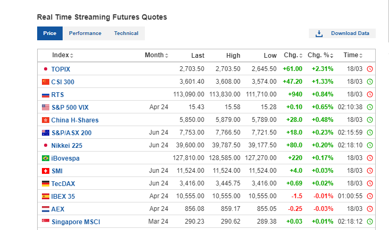Image resolution: width=389 pixels, height=230 pixels.
Task: Click the green clock icon in CSI 300 row
Action: pyautogui.click(x=370, y=82)
